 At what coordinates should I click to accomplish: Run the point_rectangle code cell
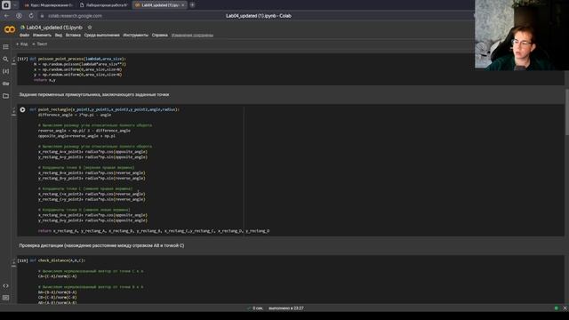(22, 109)
